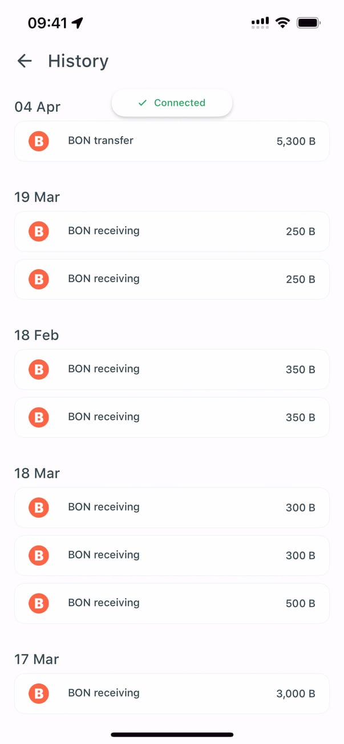This screenshot has width=344, height=744.
Task: Tap the second 250 B amount under 19 Mar
Action: 300,279
